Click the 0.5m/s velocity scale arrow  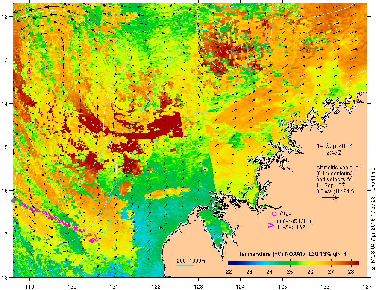coord(330,197)
